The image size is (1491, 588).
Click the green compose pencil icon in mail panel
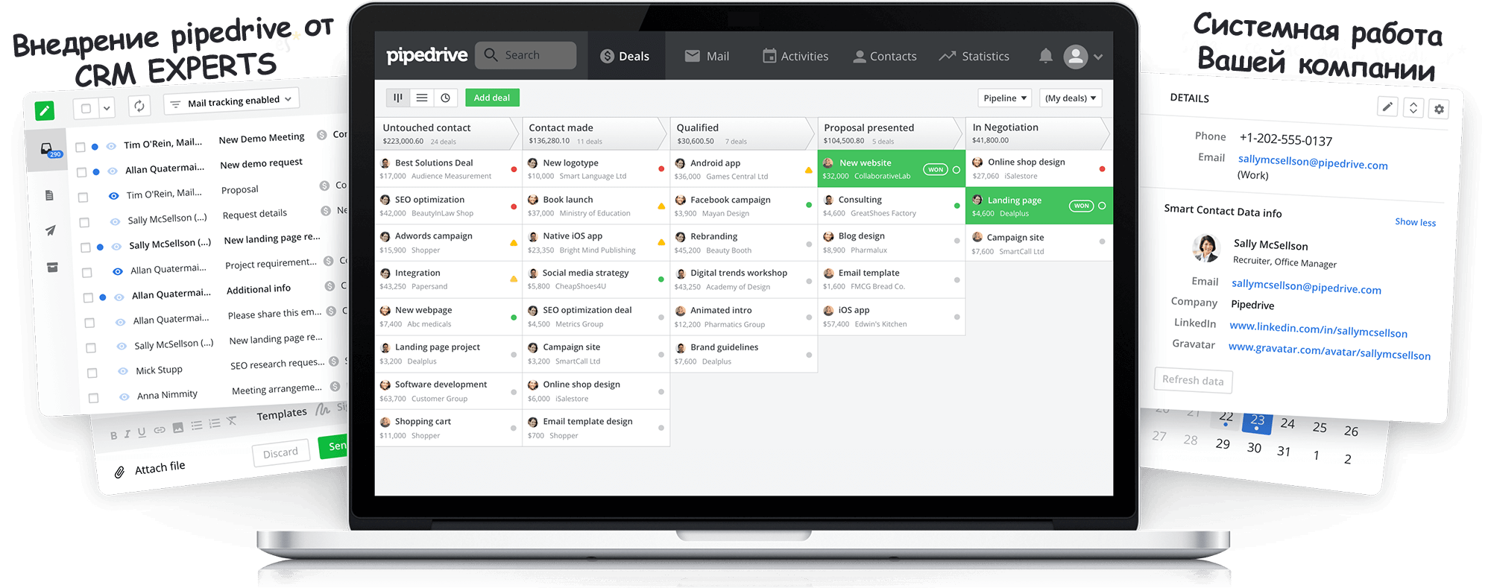pos(45,111)
